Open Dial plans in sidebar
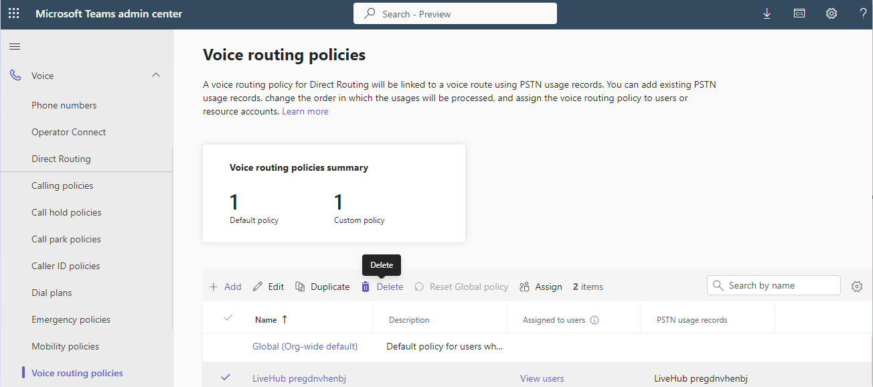 pos(52,293)
